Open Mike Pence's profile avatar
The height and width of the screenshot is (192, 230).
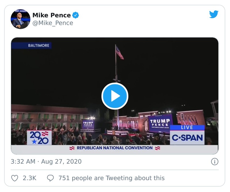[x=20, y=19]
